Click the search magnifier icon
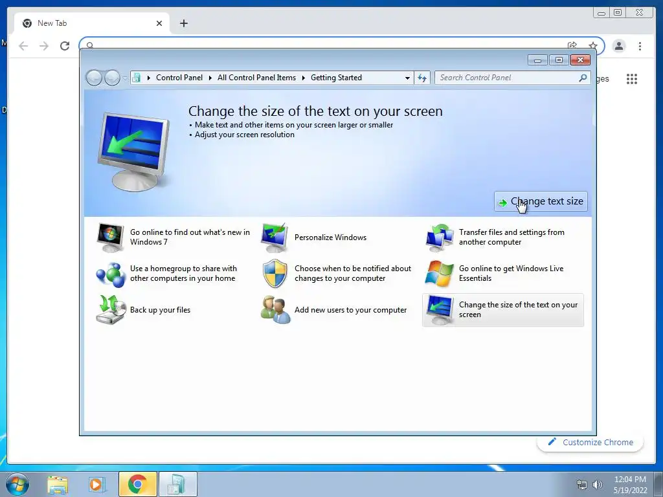The image size is (663, 497). point(583,78)
